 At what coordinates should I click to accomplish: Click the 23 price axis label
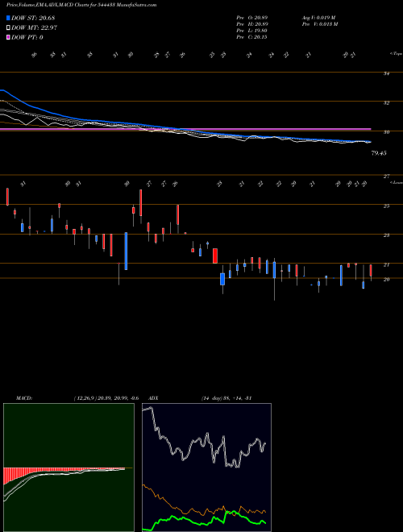[386, 235]
